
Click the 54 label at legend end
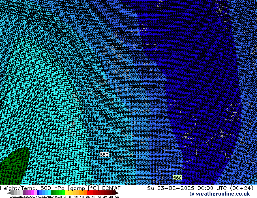point(117,197)
